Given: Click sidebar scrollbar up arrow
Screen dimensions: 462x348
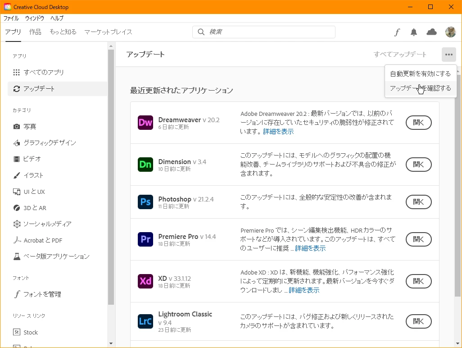Looking at the screenshot, I should 111,46.
